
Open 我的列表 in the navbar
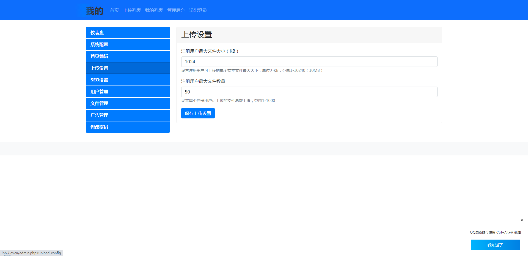(154, 10)
